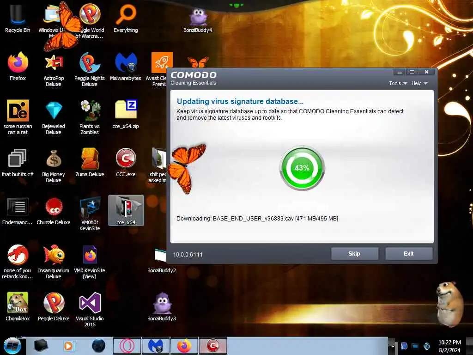The height and width of the screenshot is (355, 473).
Task: Open the VM0b0t KevinSite shortcut
Action: click(x=90, y=214)
